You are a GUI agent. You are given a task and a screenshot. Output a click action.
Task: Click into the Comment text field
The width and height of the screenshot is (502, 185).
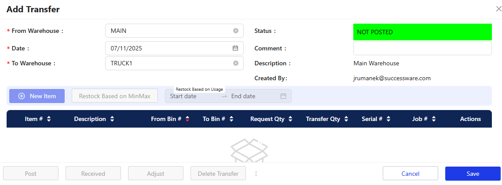422,48
